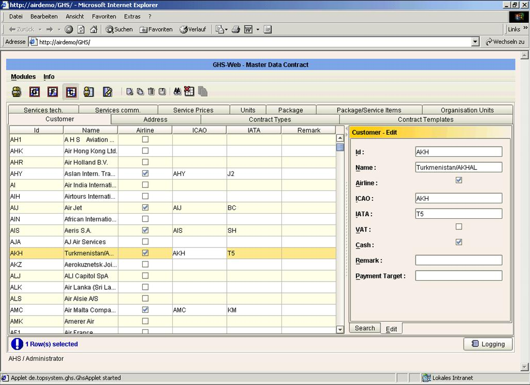Viewport: 530px width, 385px height.
Task: Click the browser home icon
Action: (93, 29)
